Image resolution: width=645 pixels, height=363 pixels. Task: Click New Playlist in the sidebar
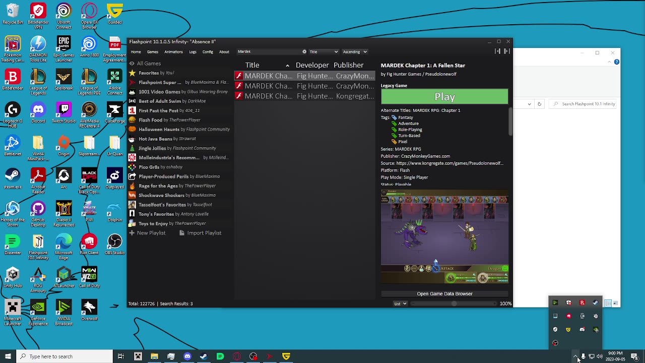(x=147, y=233)
